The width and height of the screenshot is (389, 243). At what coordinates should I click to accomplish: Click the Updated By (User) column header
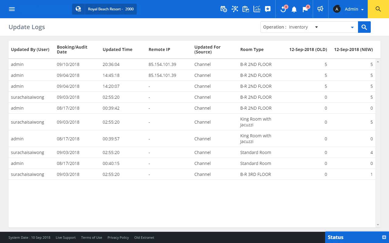30,50
